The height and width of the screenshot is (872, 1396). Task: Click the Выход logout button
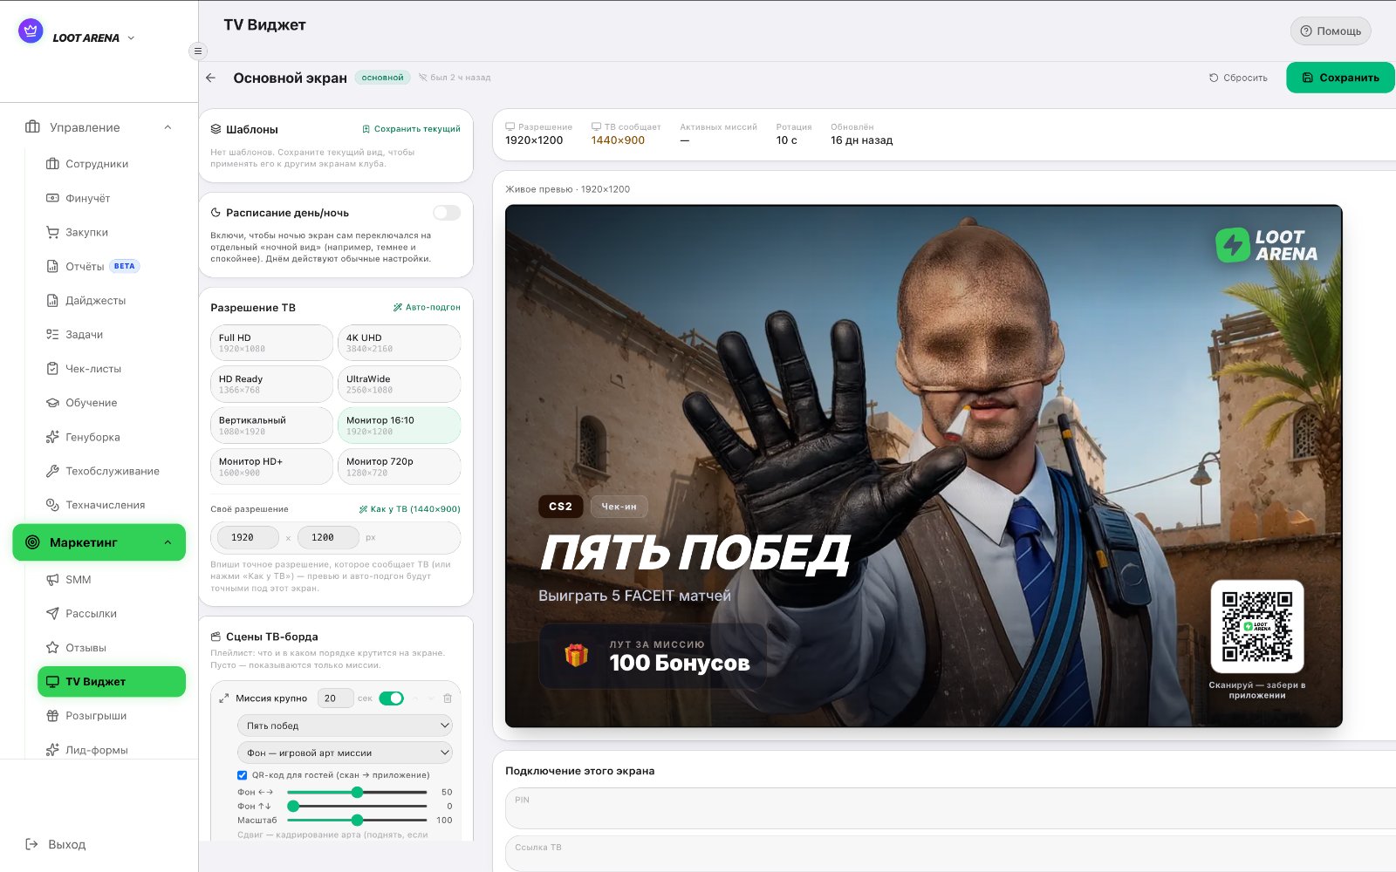pos(56,844)
